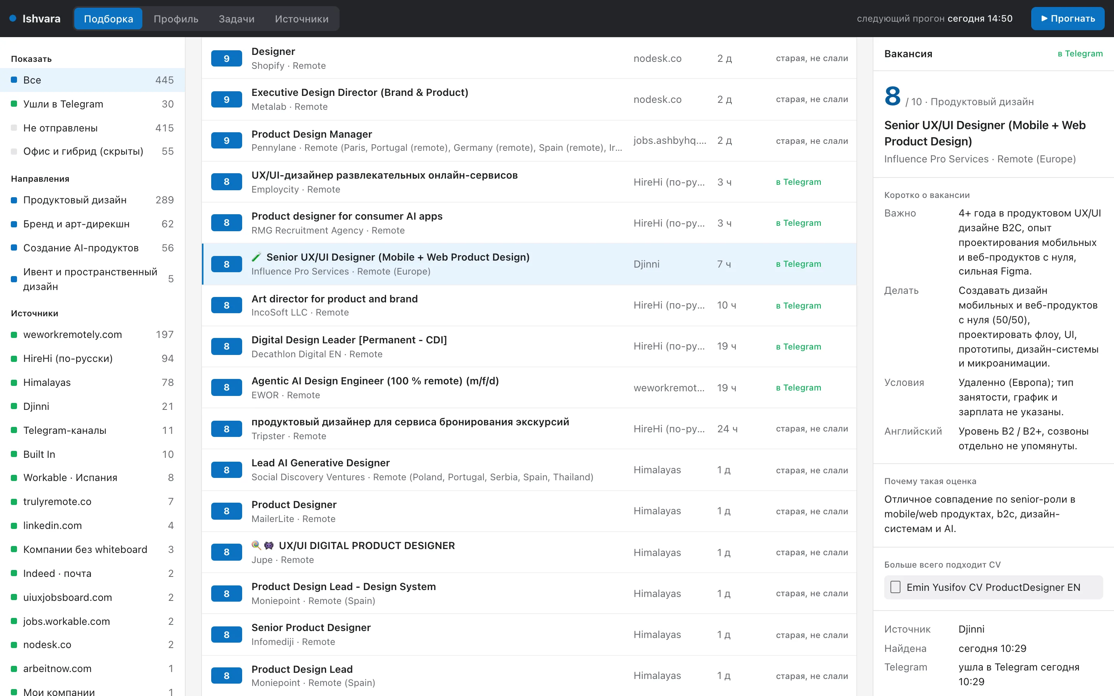Screen dimensions: 1114x696
Task: Choose Ивент и пространственный дизайн filter
Action: [x=92, y=279]
